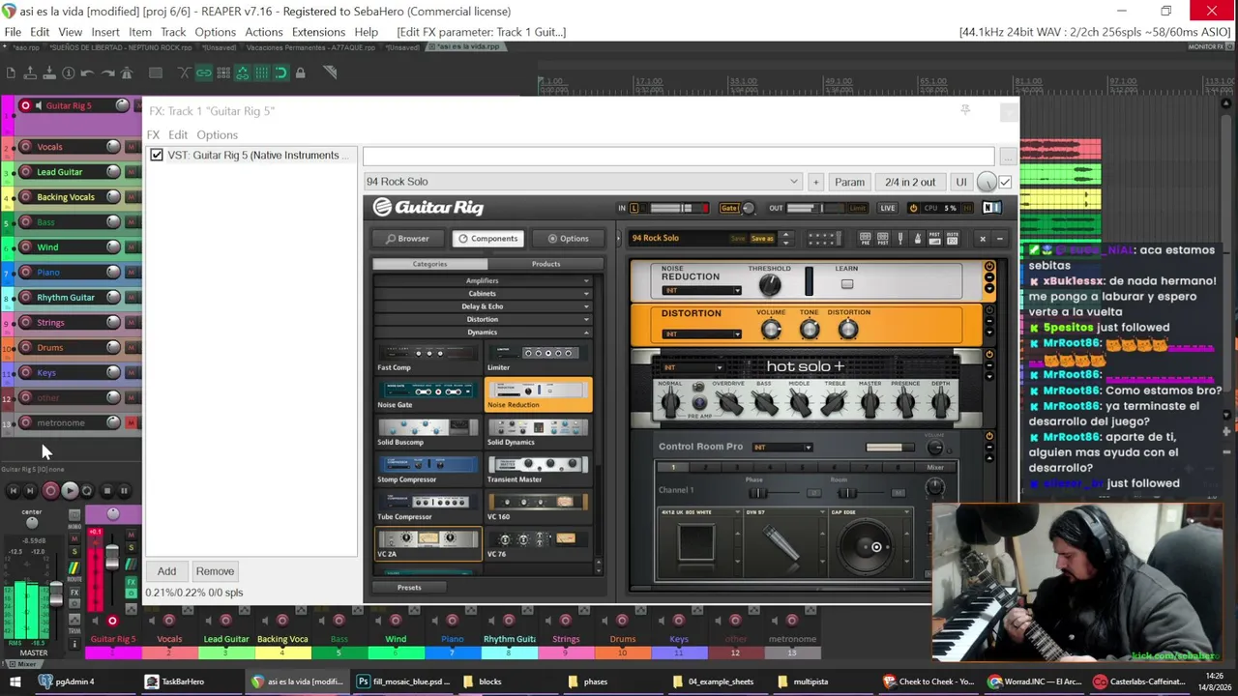
Task: Click the Guitar Rig CPU power icon
Action: [x=913, y=208]
